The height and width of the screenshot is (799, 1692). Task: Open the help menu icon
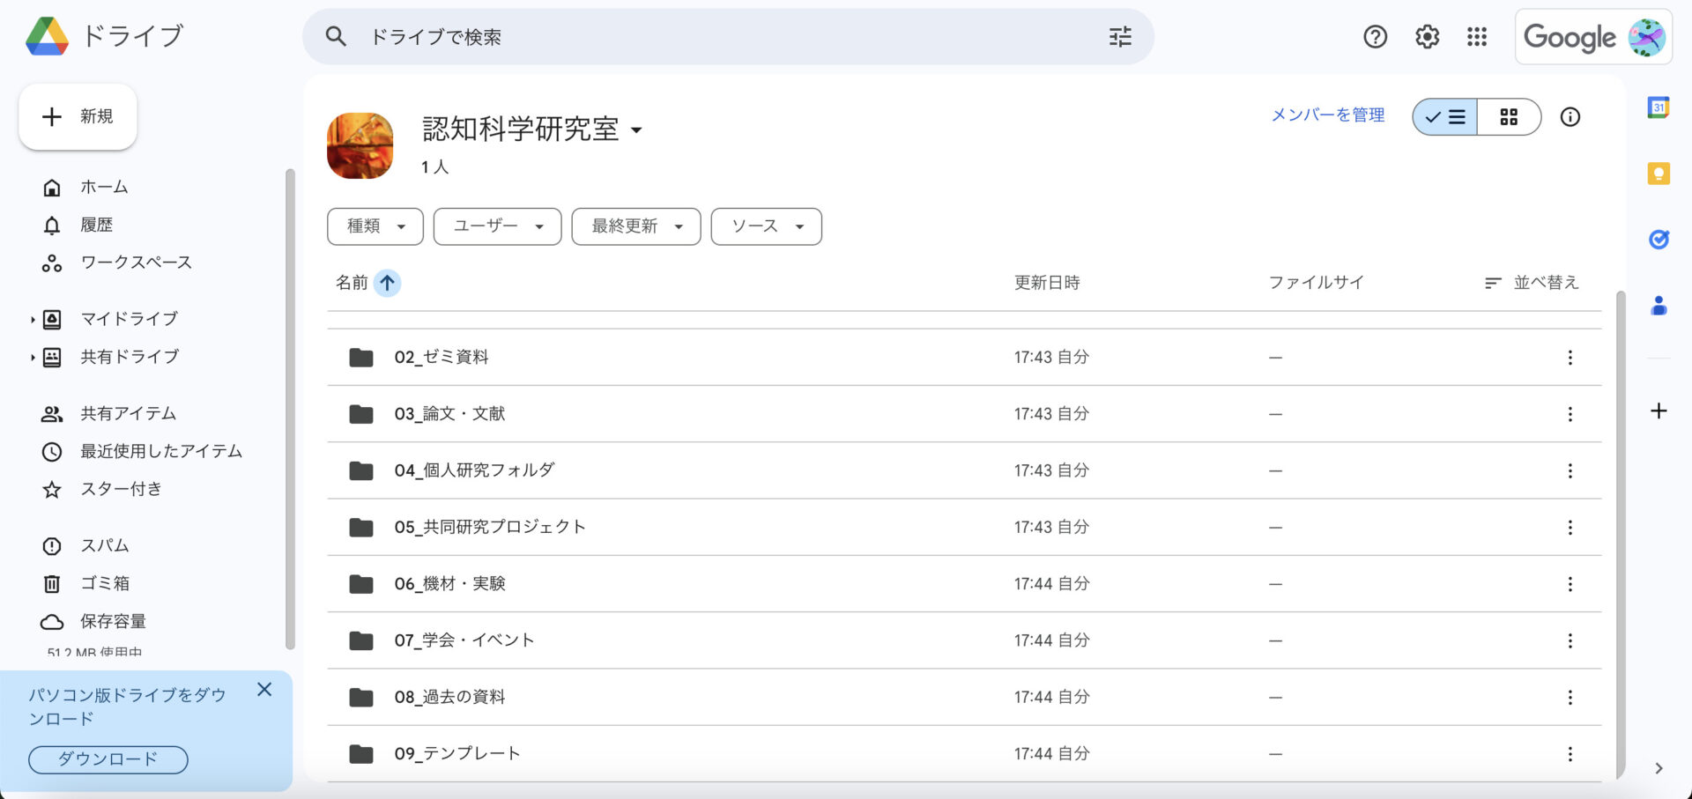click(1375, 37)
